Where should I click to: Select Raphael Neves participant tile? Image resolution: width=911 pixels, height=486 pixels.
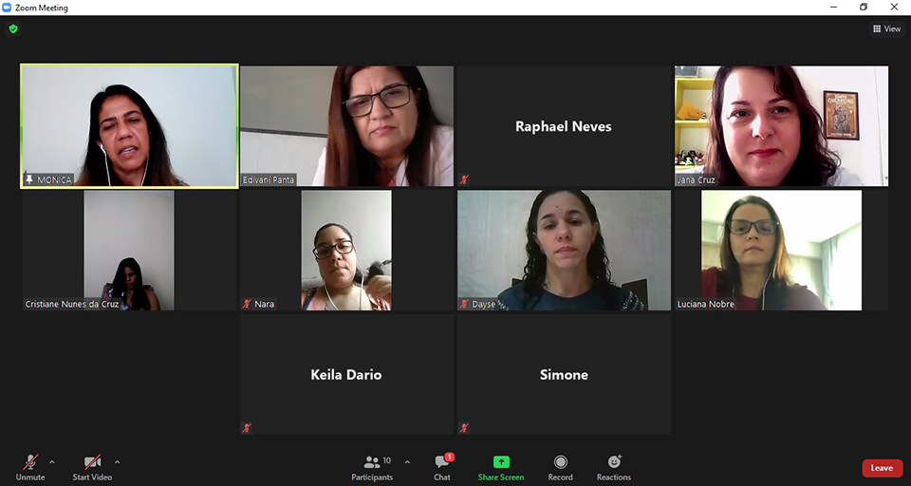coord(564,126)
